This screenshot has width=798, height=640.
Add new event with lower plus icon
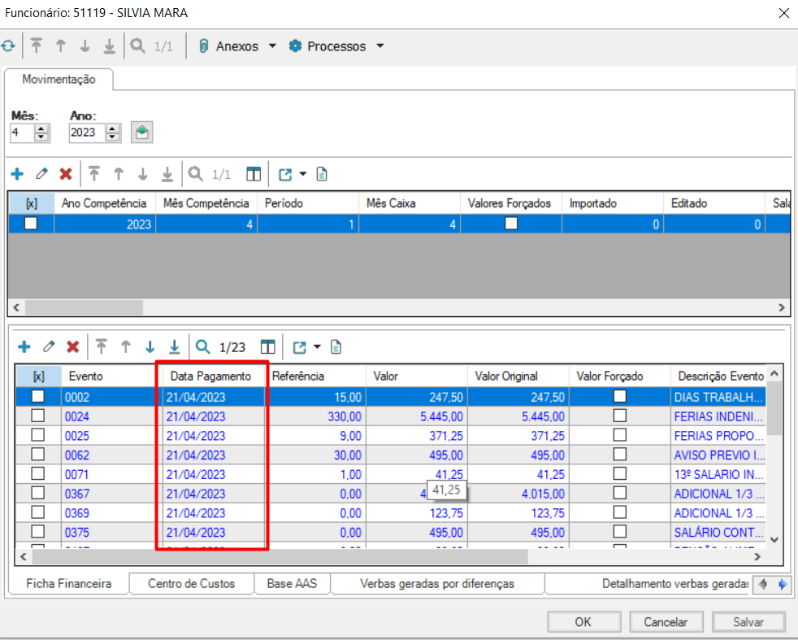coord(24,347)
